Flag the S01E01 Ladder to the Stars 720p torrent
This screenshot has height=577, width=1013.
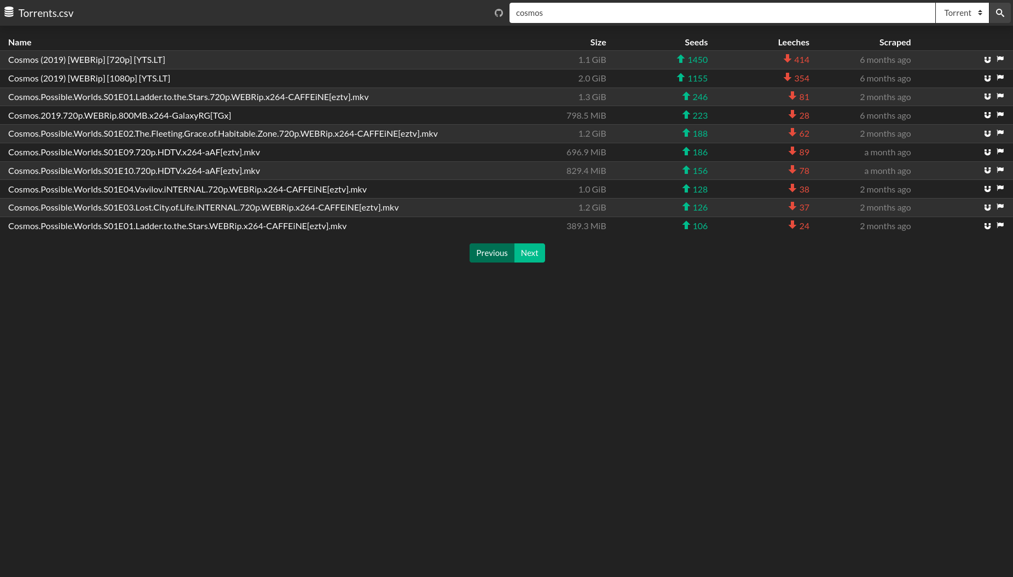coord(1000,96)
